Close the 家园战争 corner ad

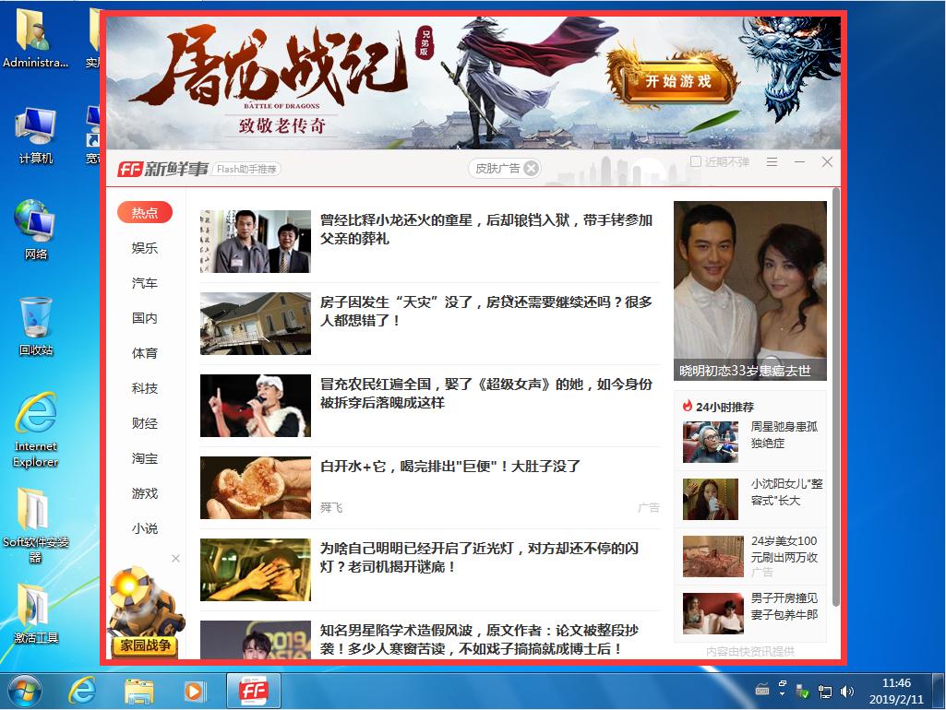coord(175,559)
